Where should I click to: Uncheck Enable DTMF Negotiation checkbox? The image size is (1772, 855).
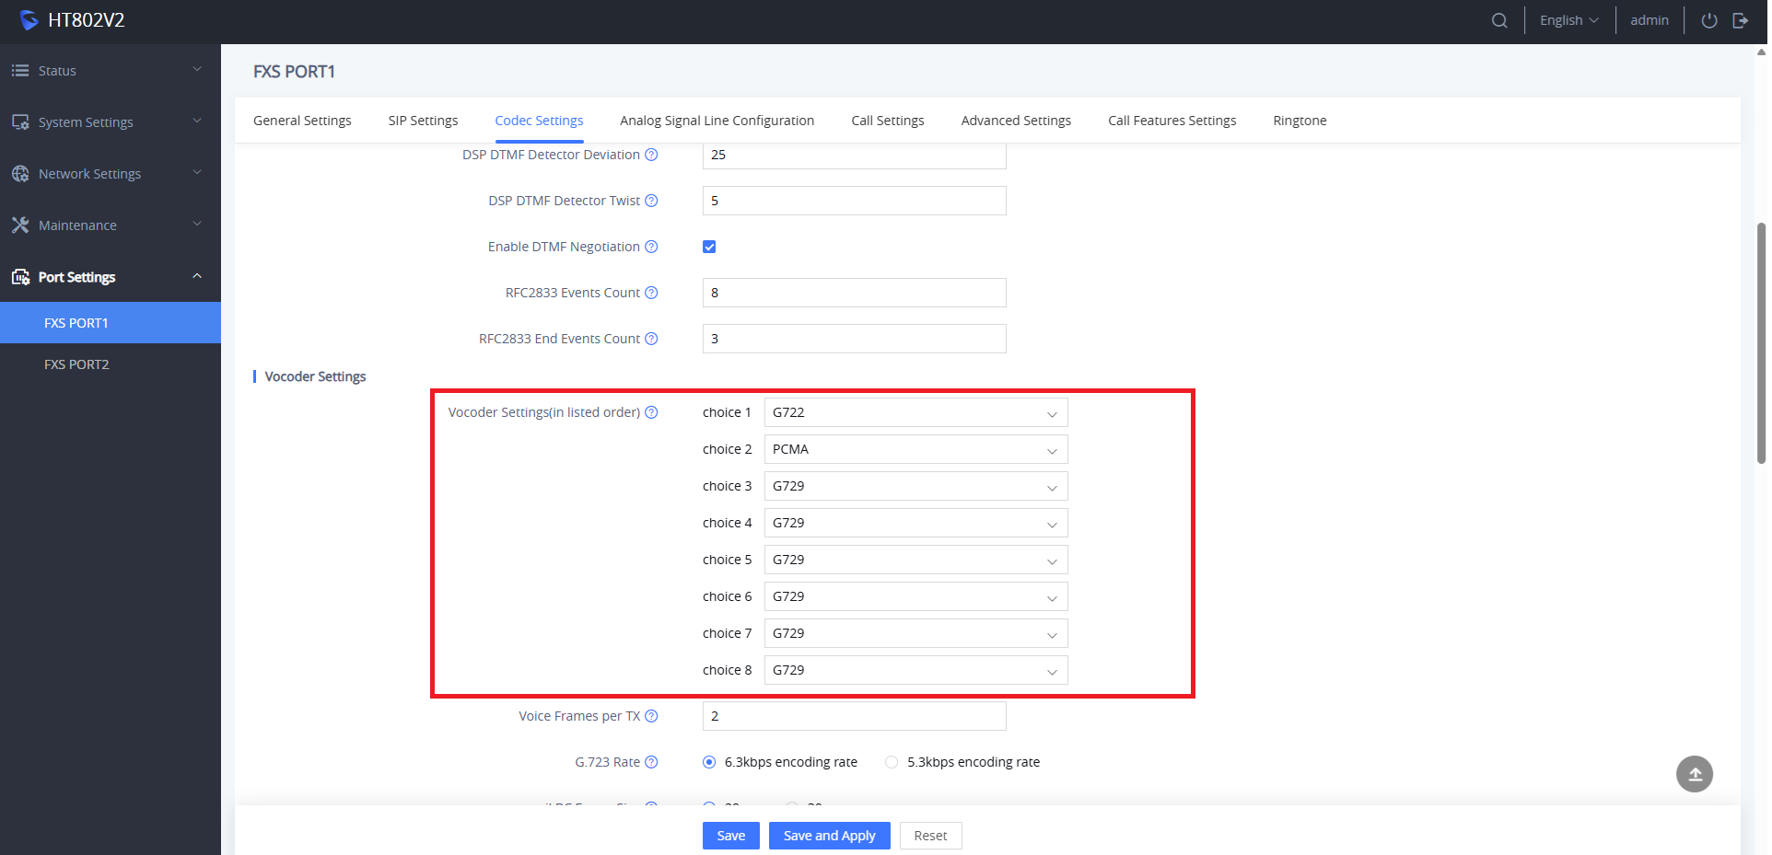click(x=709, y=247)
